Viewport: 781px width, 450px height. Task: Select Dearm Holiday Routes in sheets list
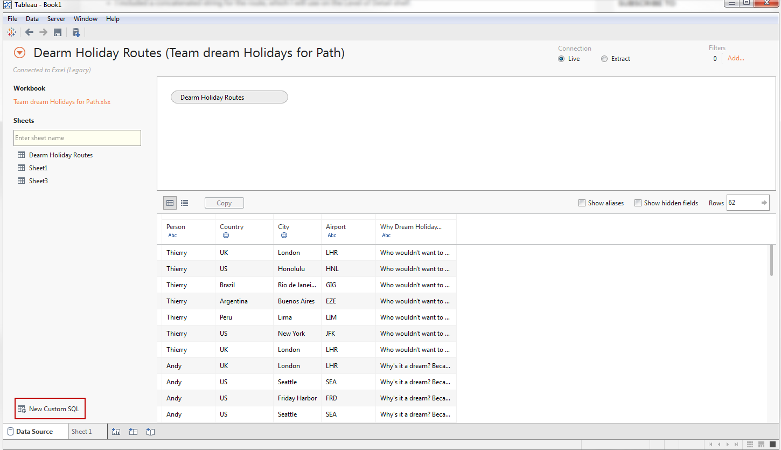61,155
